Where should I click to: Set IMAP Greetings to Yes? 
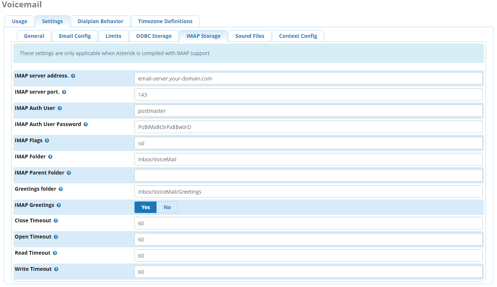tap(145, 207)
